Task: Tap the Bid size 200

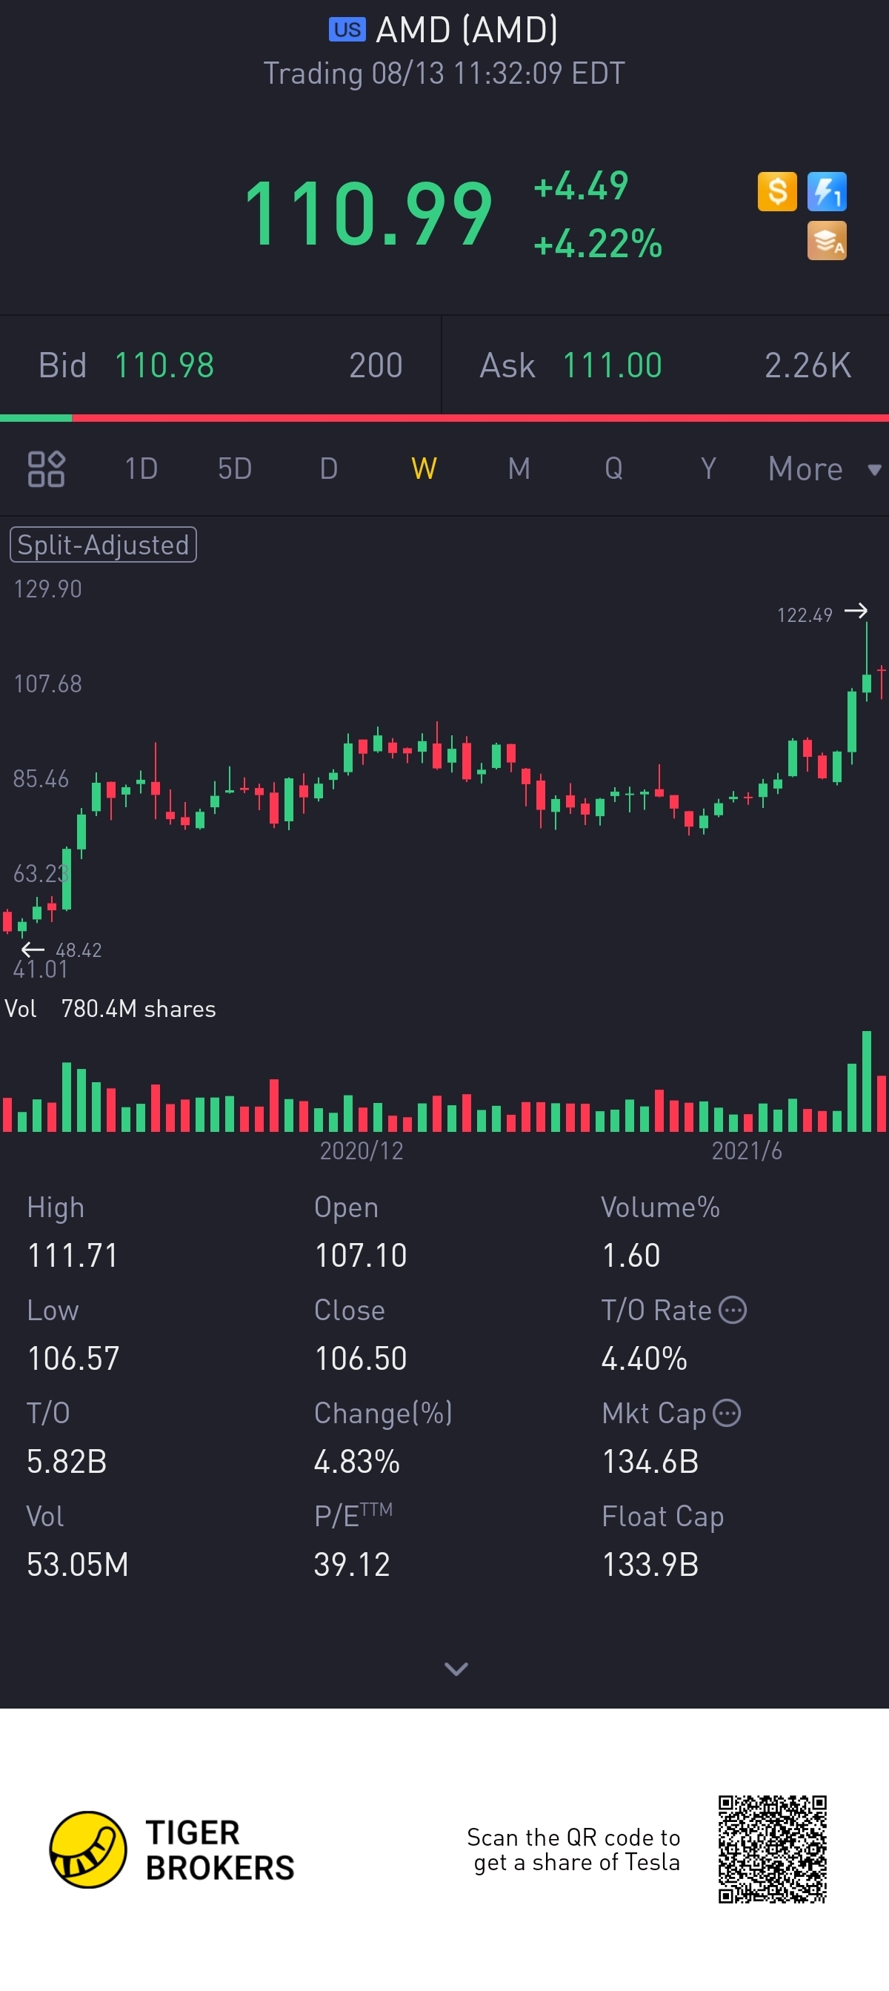Action: click(376, 365)
